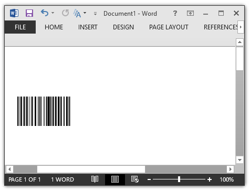Save the document with the floppy icon
250x191 pixels.
[29, 13]
